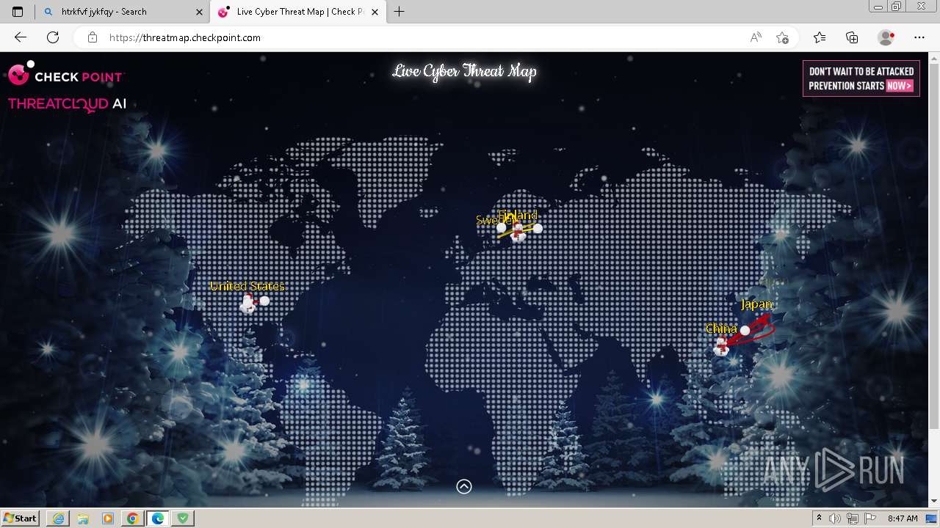Viewport: 940px width, 528px height.
Task: Click the Live Cyber Threat Map title
Action: (x=464, y=71)
